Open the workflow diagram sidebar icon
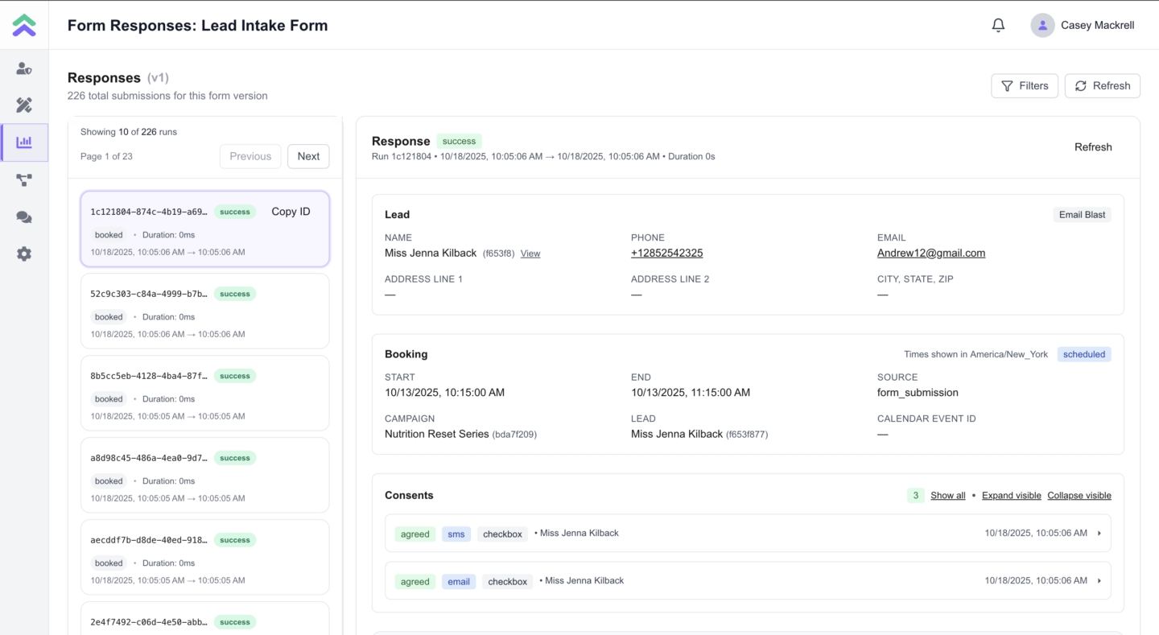The width and height of the screenshot is (1159, 635). (24, 180)
